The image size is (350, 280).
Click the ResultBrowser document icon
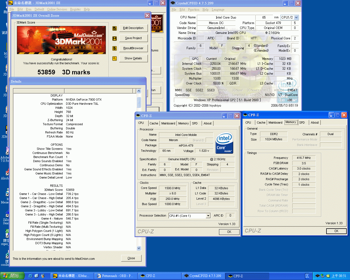point(115,48)
